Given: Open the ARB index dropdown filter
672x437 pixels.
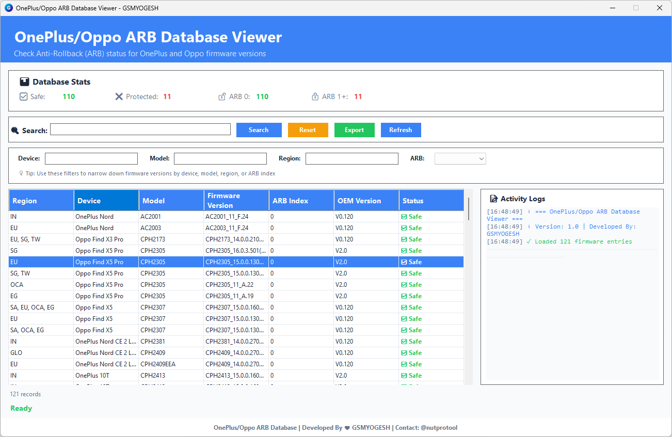Looking at the screenshot, I should (460, 159).
